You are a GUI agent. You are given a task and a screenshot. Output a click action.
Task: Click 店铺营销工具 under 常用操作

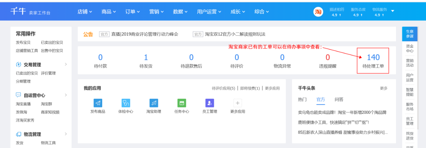click(x=27, y=51)
